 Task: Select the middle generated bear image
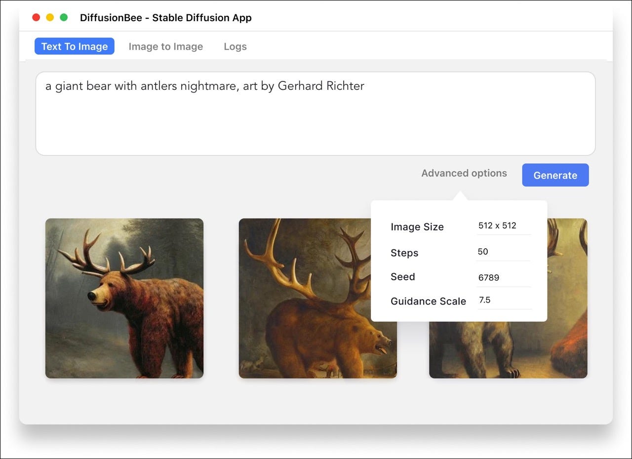[x=304, y=298]
